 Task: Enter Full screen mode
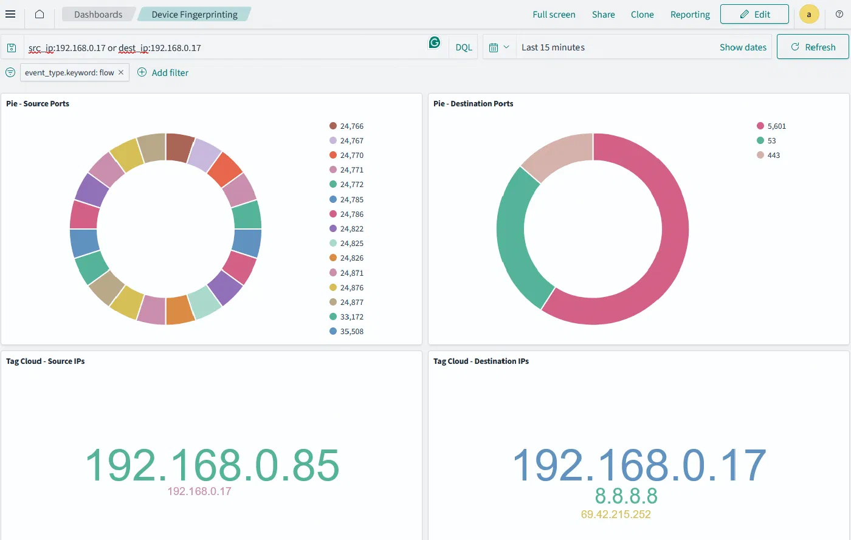click(x=554, y=14)
